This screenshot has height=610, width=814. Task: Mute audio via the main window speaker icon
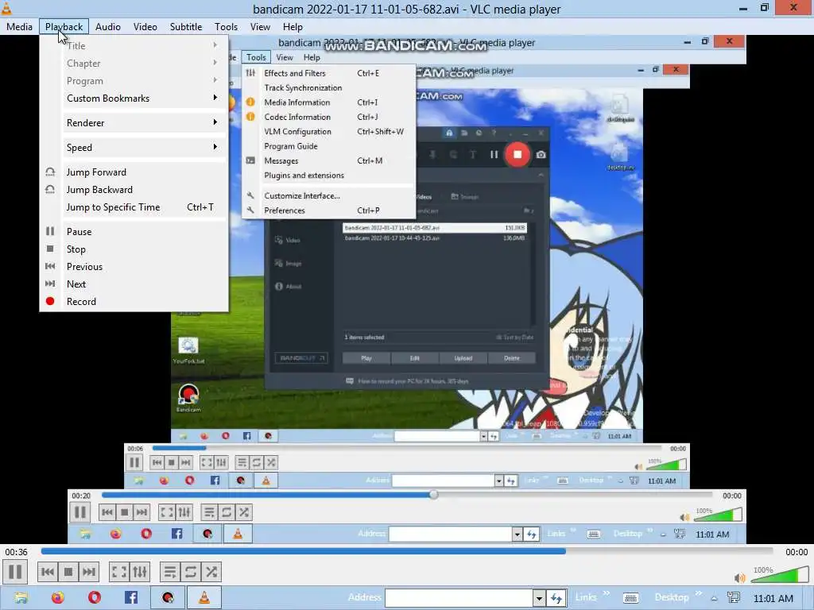(x=740, y=577)
